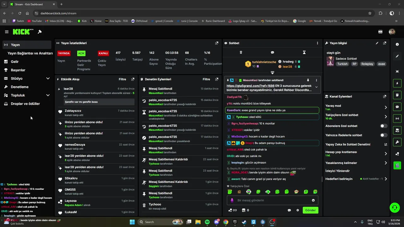Pop out the Yayın İstatistikleri panel
The image size is (404, 227).
217,43
